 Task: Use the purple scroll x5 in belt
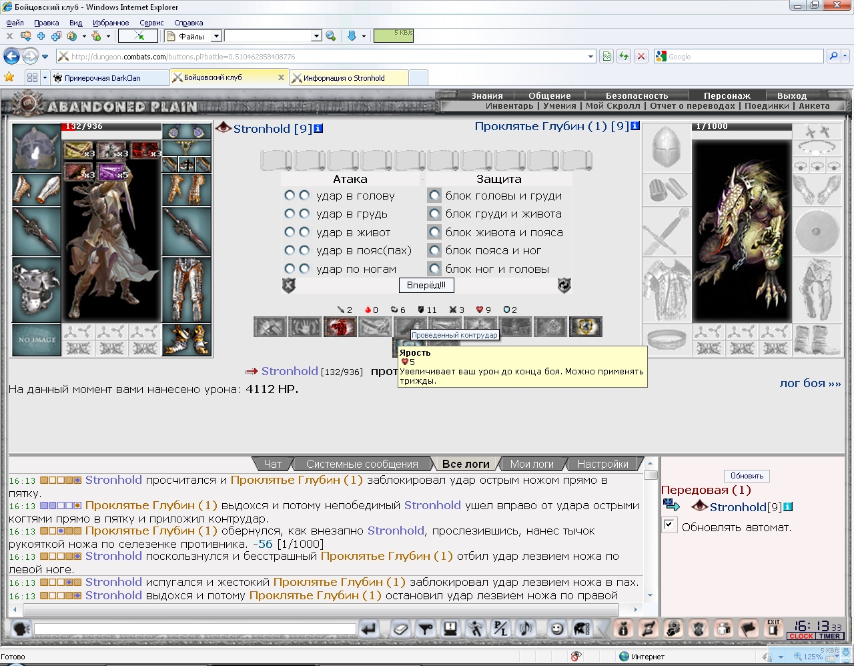(112, 172)
